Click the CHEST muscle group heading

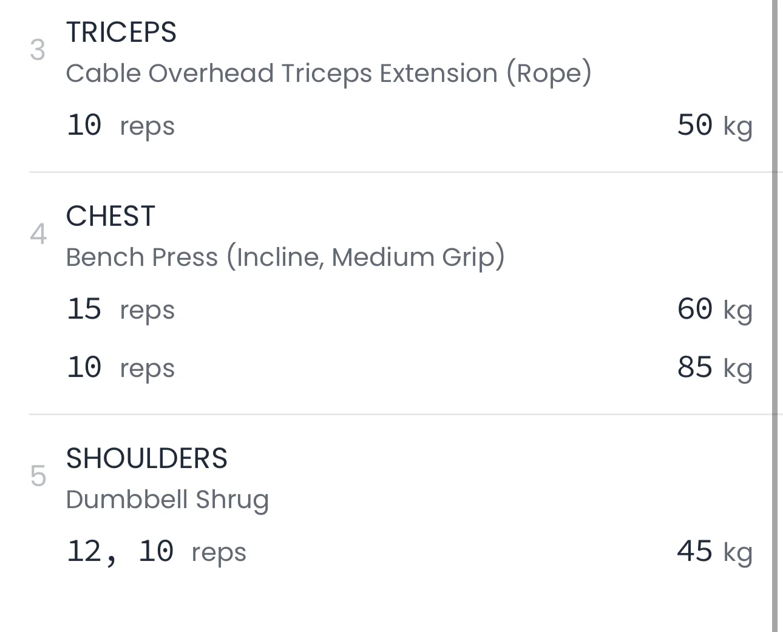(x=110, y=216)
